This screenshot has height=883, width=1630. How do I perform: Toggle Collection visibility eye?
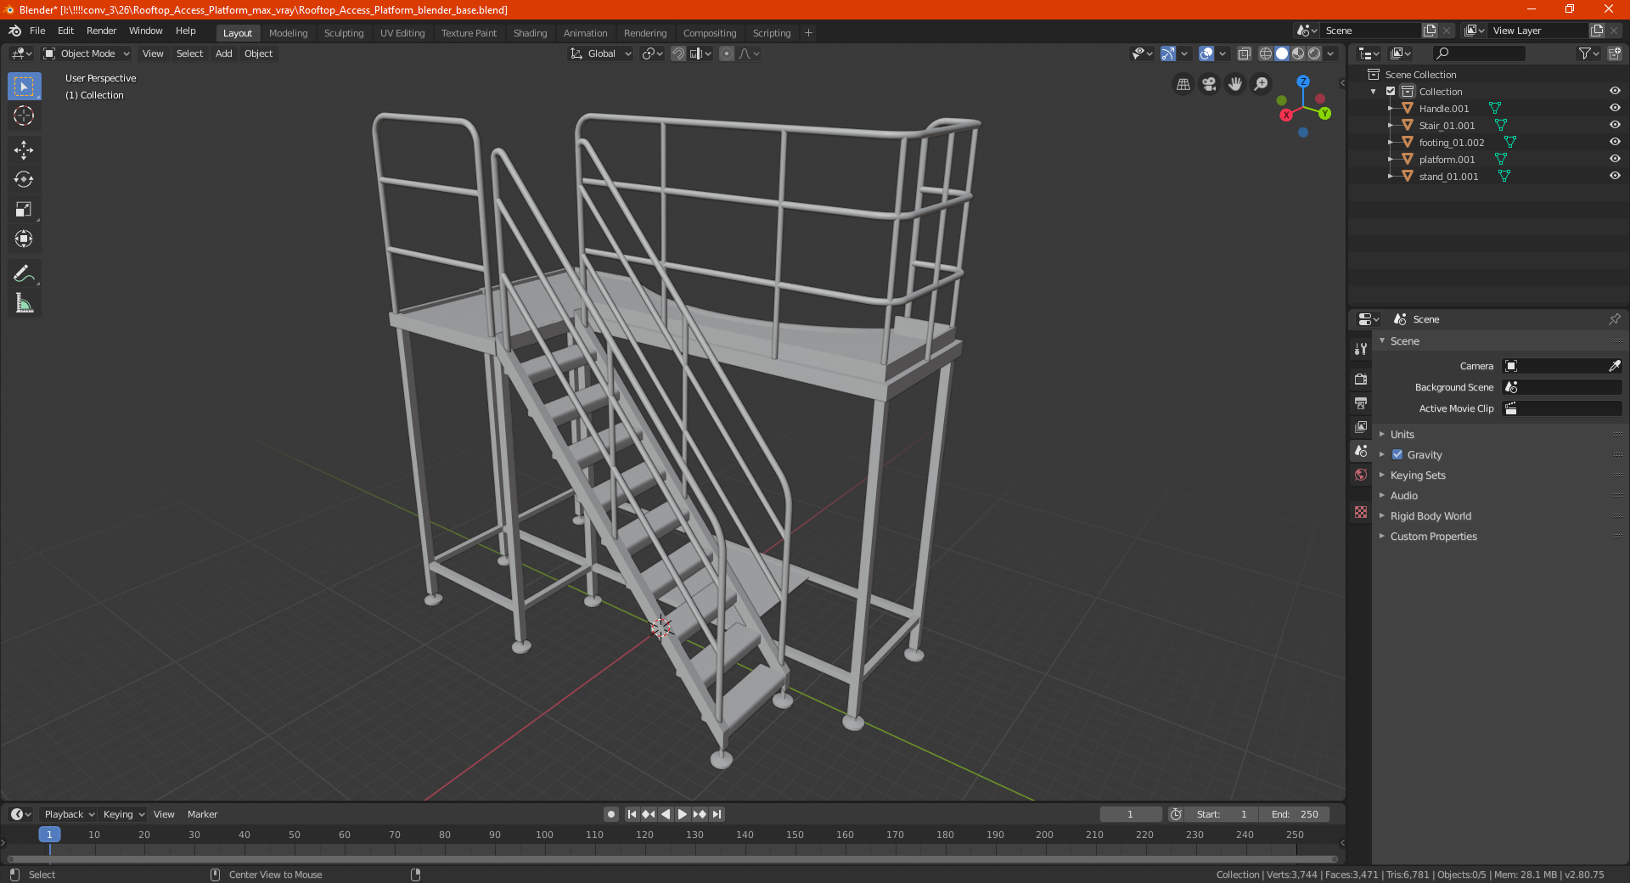tap(1615, 92)
